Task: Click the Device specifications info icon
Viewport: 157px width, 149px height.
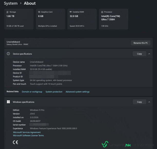Action: pos(8,54)
